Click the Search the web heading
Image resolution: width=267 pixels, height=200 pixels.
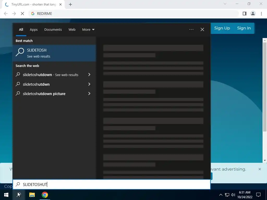[27, 66]
